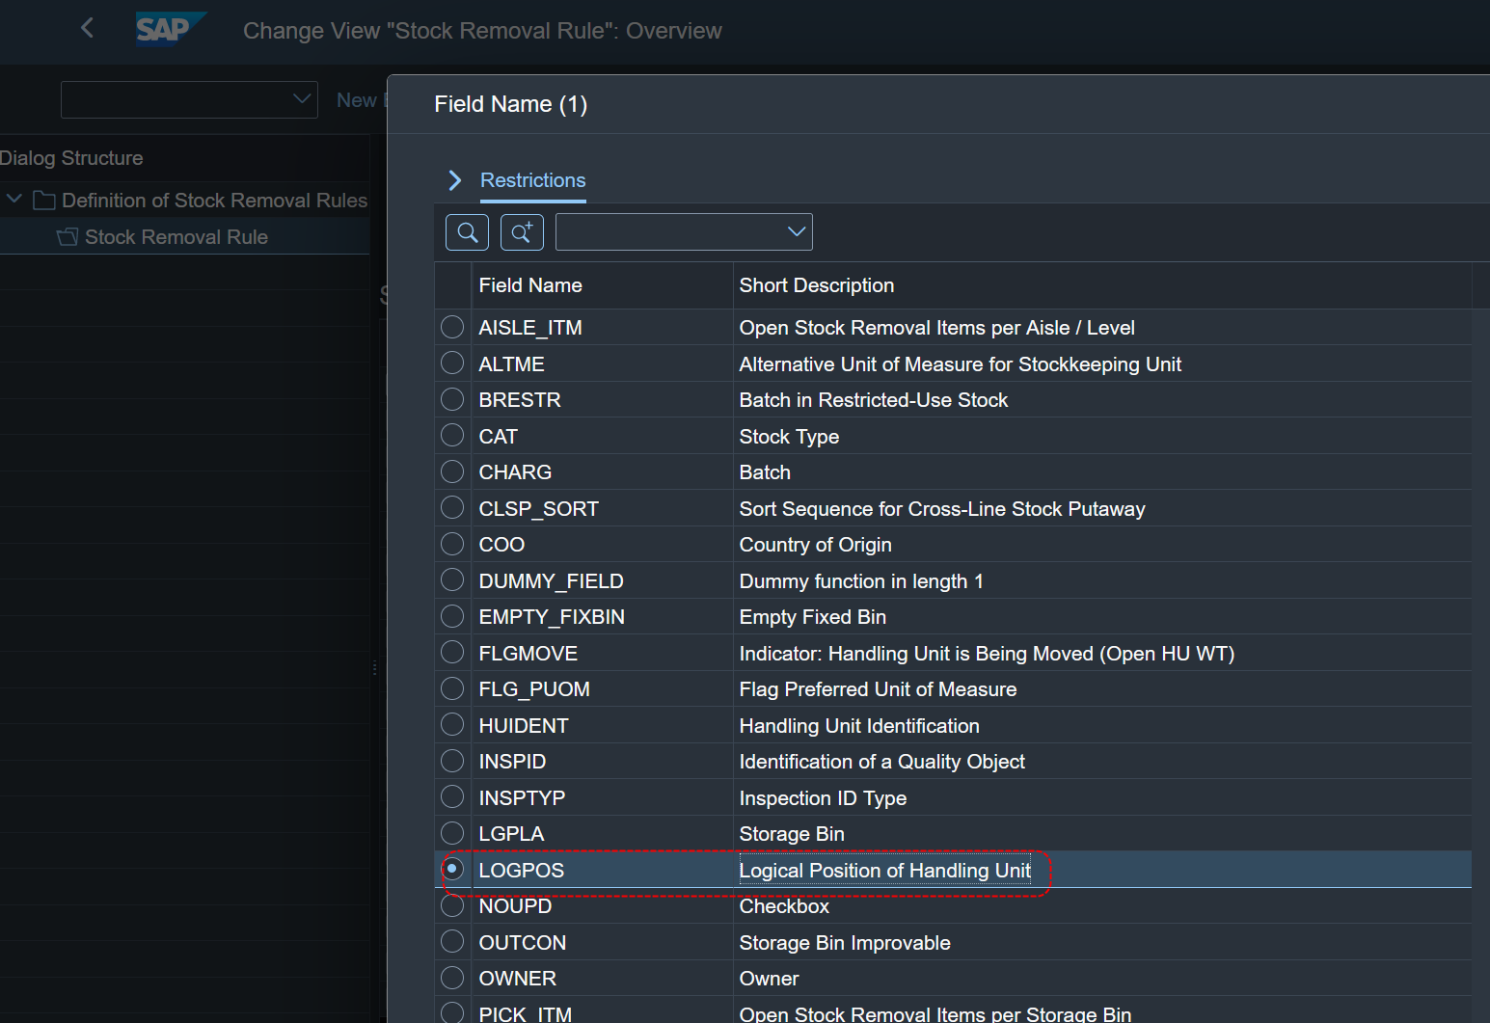Select the OWNER radio button

point(452,979)
